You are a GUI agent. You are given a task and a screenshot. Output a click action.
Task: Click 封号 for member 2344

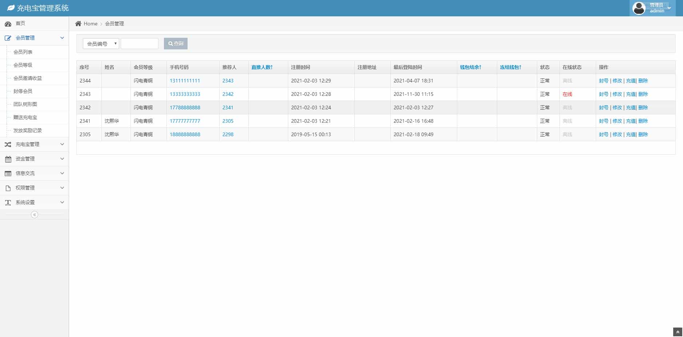coord(603,81)
